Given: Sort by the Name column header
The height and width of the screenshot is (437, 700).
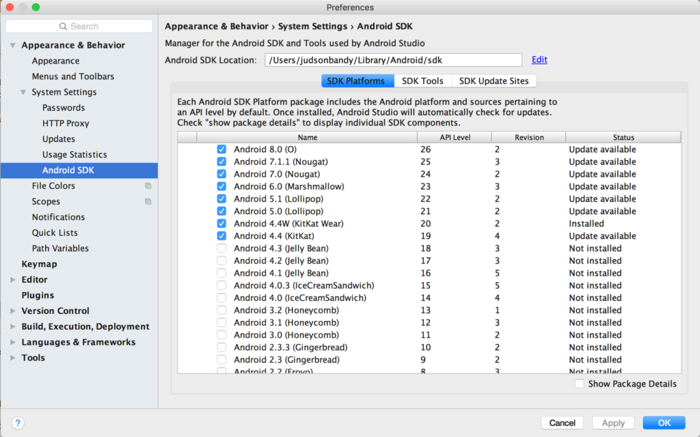Looking at the screenshot, I should click(307, 137).
